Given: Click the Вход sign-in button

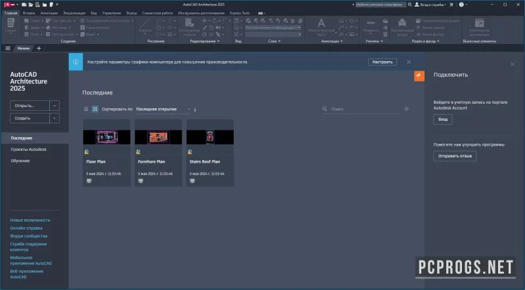Looking at the screenshot, I should pos(442,119).
